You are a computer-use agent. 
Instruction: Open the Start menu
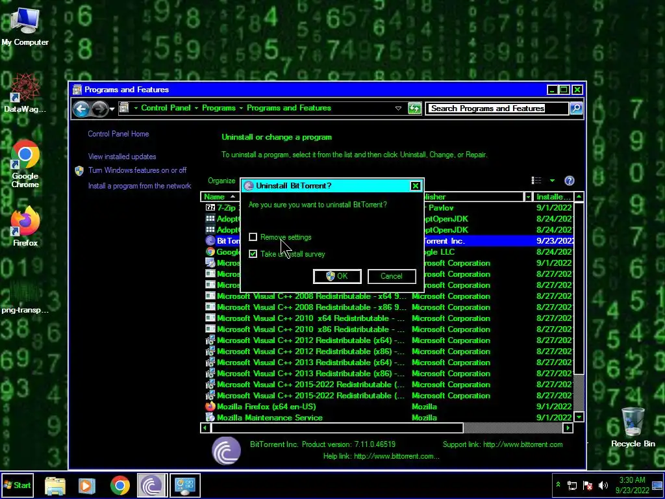(18, 485)
